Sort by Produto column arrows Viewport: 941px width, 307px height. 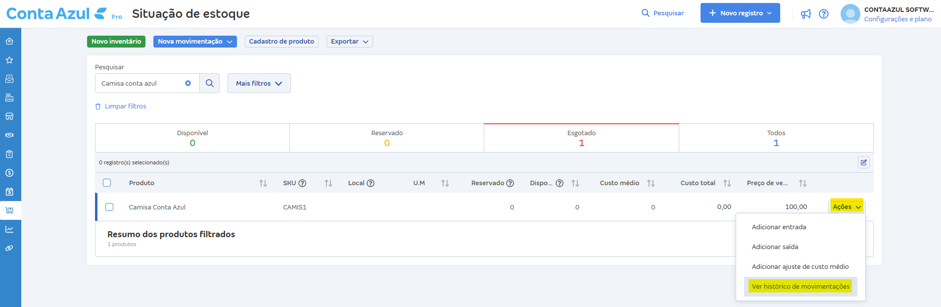coord(263,183)
